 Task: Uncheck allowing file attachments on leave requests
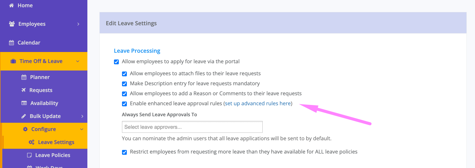point(125,73)
